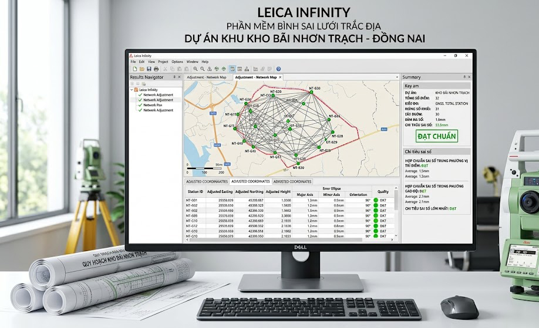The height and width of the screenshot is (328, 539).
Task: Select the NT-G28 point on the map
Action: click(333, 132)
